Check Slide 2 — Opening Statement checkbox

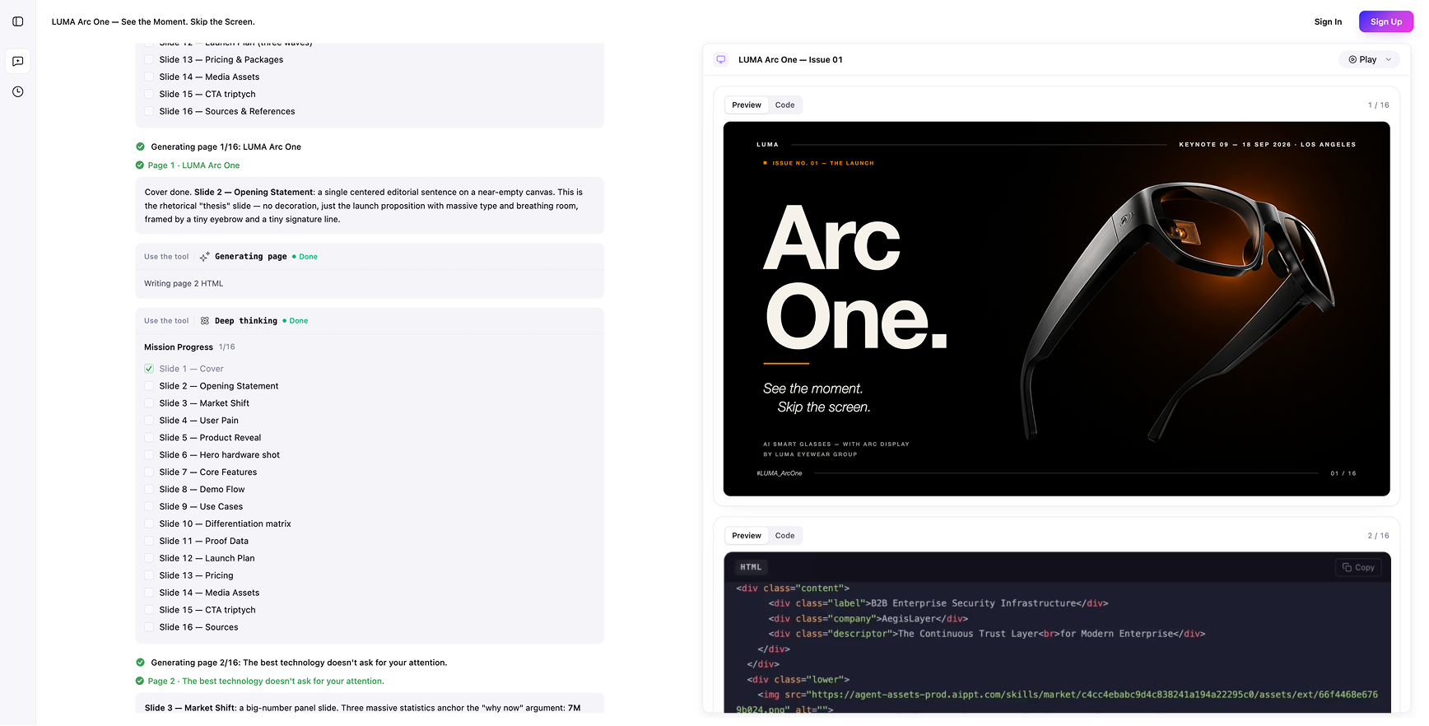tap(149, 386)
